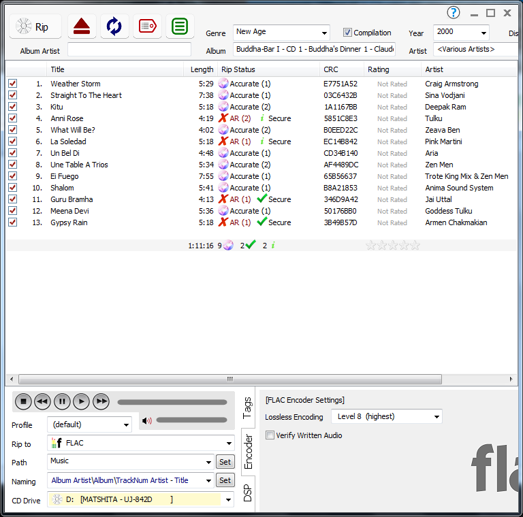The height and width of the screenshot is (517, 523).
Task: Click the Album Artist input field
Action: tap(129, 50)
